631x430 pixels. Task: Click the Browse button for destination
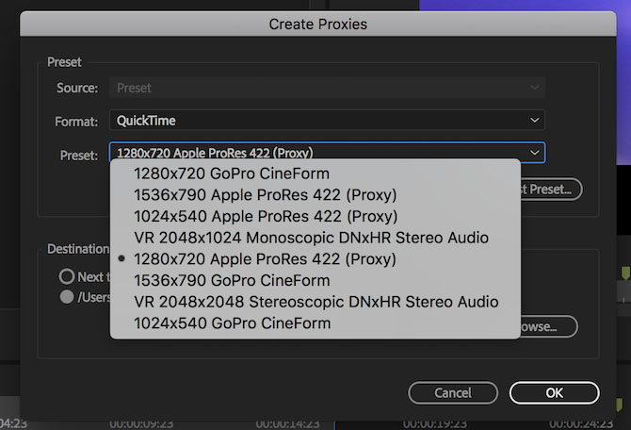pos(548,327)
